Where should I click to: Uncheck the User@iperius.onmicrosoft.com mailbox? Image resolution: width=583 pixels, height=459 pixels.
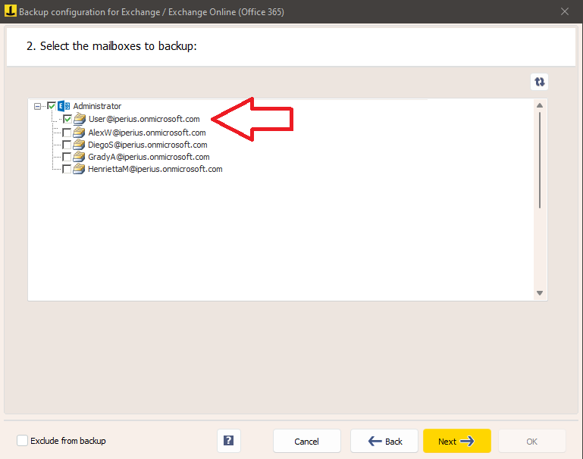point(67,119)
